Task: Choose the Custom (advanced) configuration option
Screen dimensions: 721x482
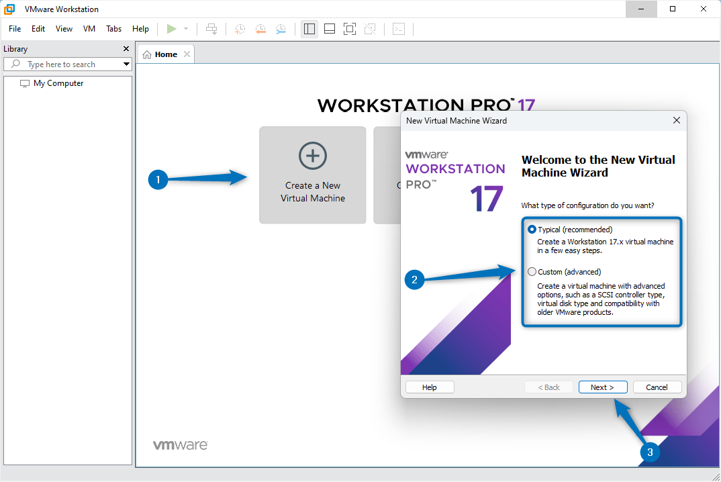Action: 532,272
